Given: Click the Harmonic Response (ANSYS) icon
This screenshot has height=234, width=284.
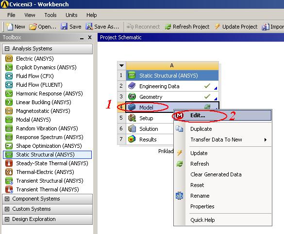Looking at the screenshot, I should [x=9, y=94].
